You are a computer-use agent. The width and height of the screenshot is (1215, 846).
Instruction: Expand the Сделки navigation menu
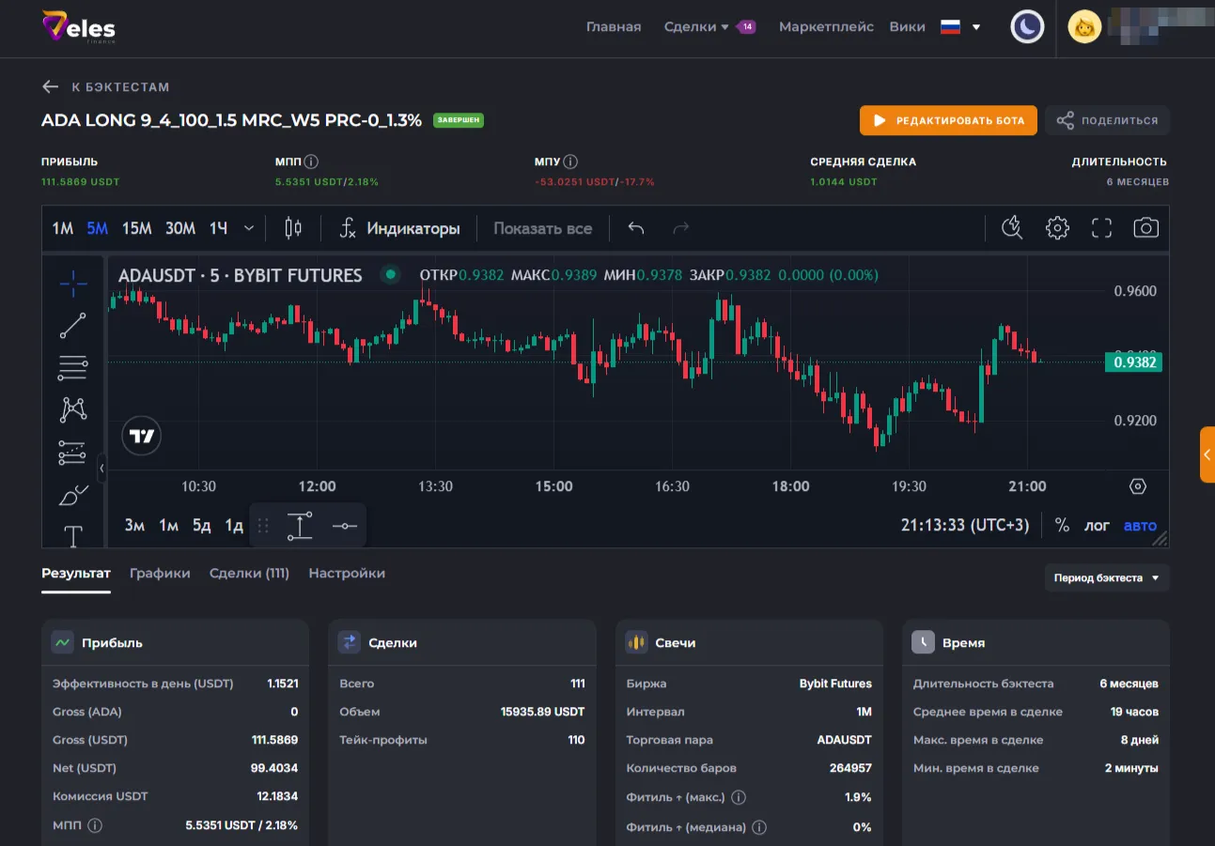coord(696,27)
